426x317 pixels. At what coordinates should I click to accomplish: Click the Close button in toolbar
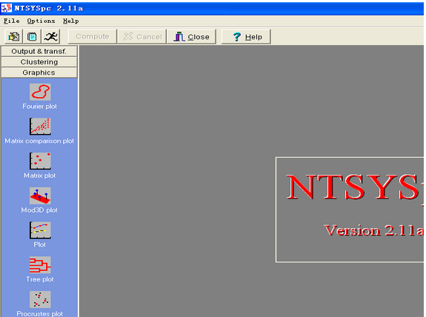click(x=191, y=36)
